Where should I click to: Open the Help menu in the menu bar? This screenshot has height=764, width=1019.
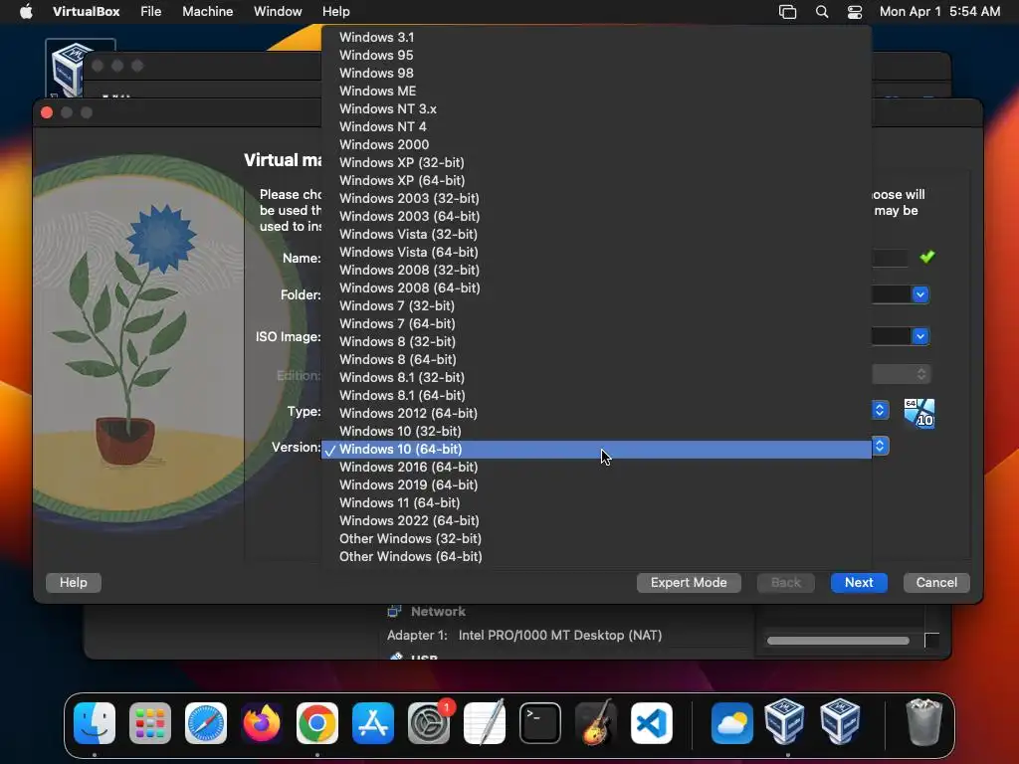pyautogui.click(x=336, y=12)
